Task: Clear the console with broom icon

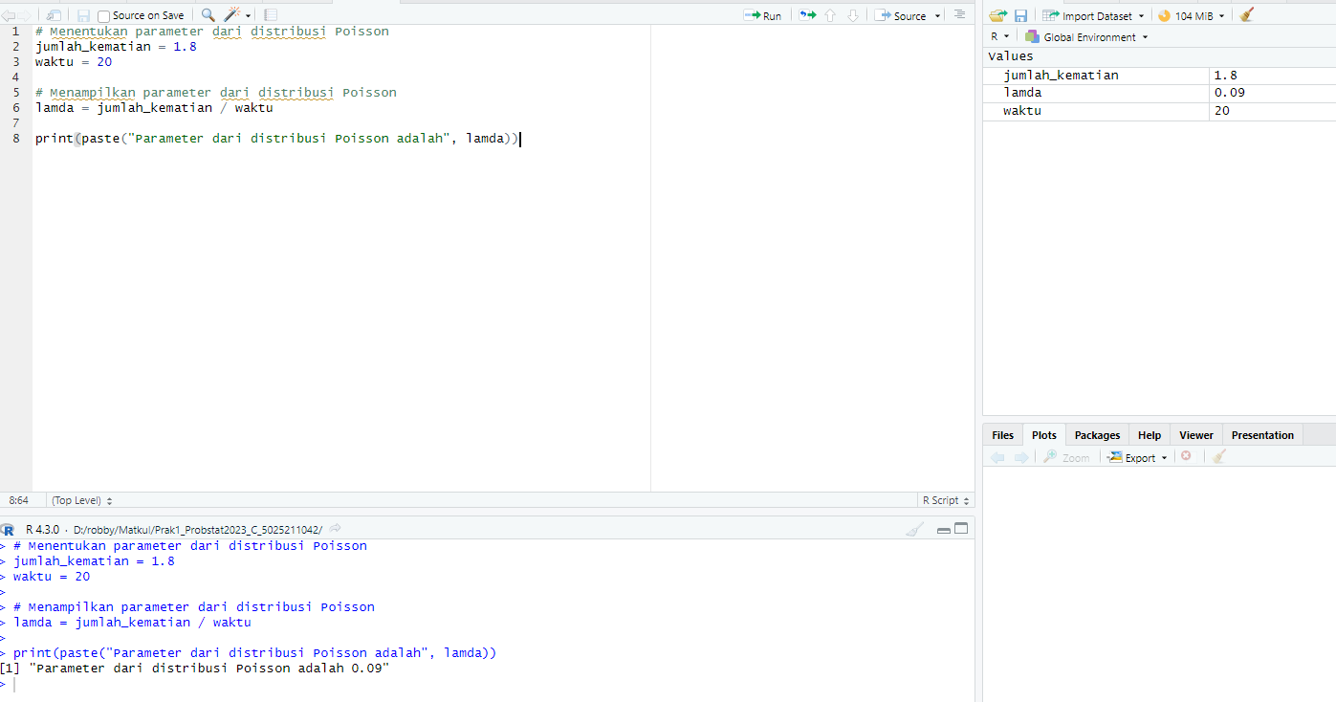Action: click(915, 529)
